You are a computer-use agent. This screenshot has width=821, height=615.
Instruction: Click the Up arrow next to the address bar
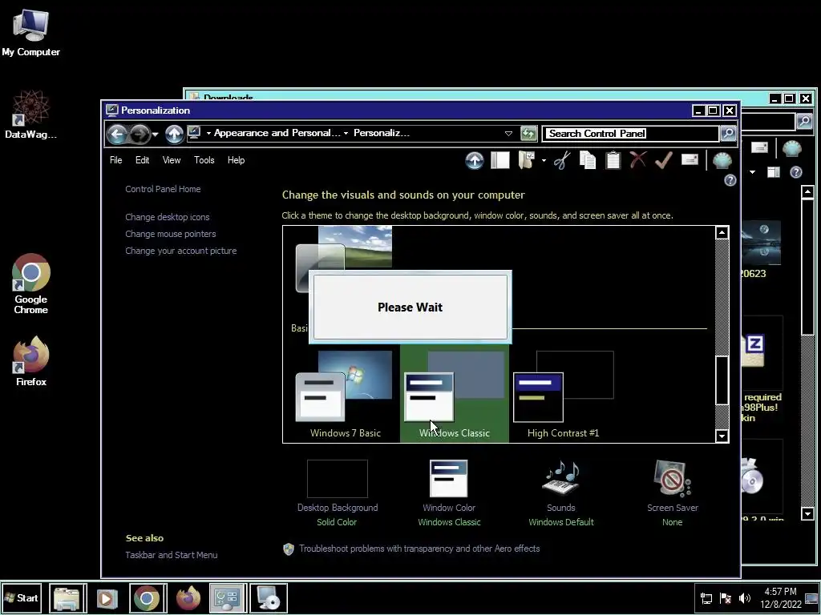(174, 135)
